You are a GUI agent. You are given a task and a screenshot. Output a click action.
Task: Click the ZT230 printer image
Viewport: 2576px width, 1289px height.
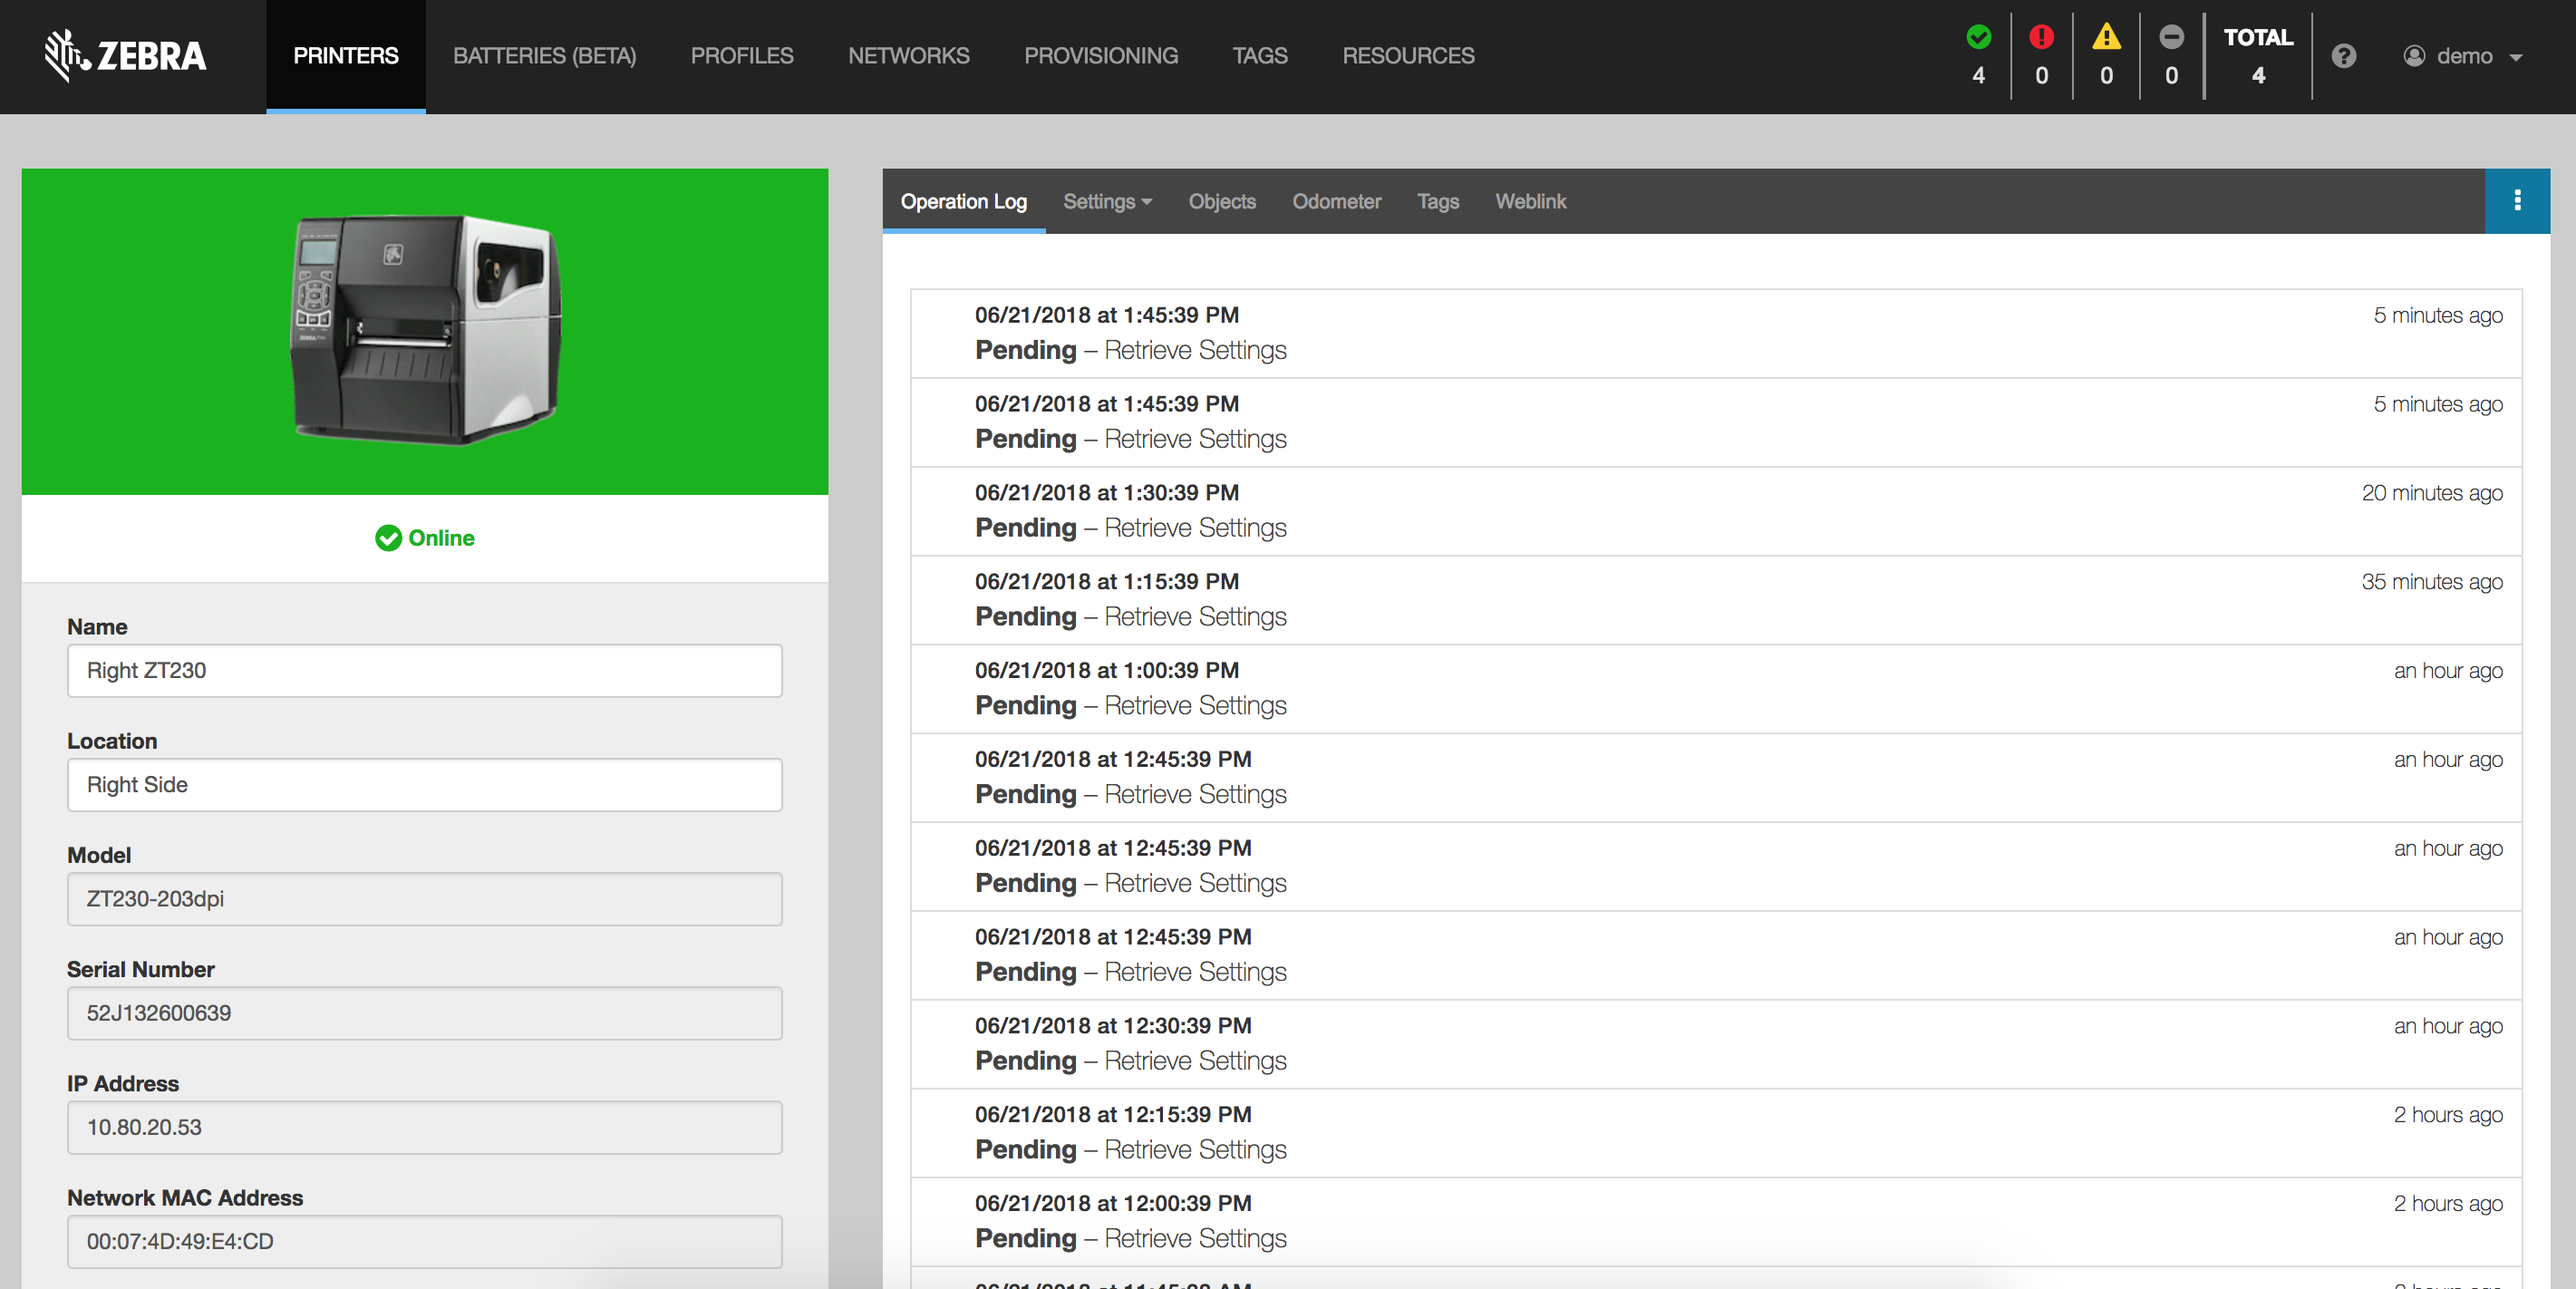[425, 330]
